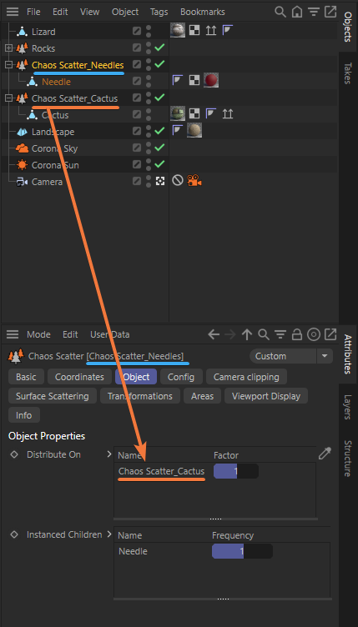Toggle the green checkmark on Chaos Scatter_Cactus
This screenshot has width=358, height=627.
pos(159,98)
